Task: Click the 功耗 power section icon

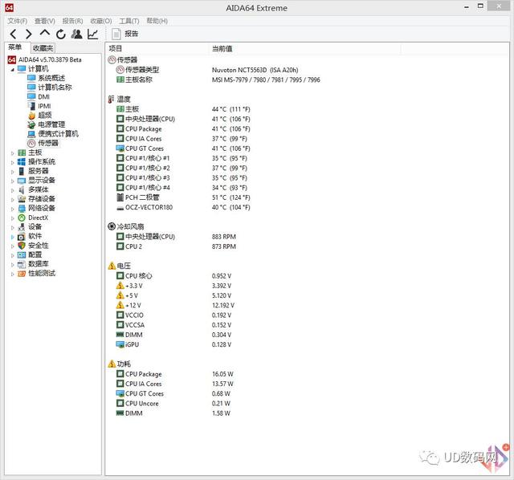Action: click(112, 364)
